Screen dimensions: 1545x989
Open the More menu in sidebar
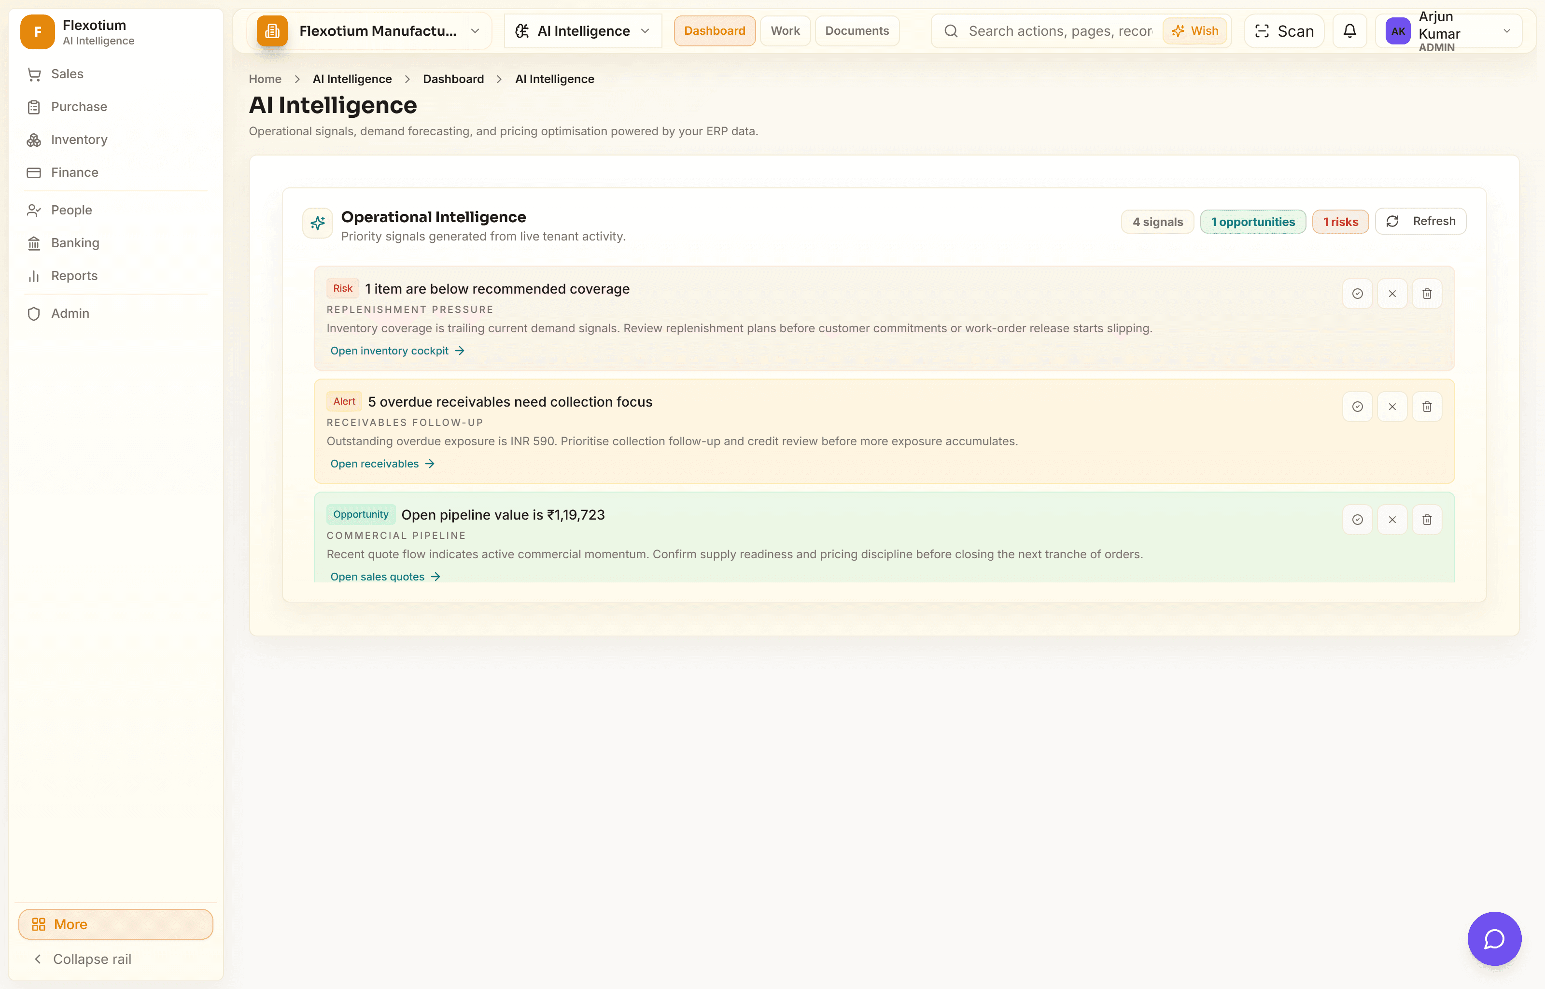pos(115,924)
